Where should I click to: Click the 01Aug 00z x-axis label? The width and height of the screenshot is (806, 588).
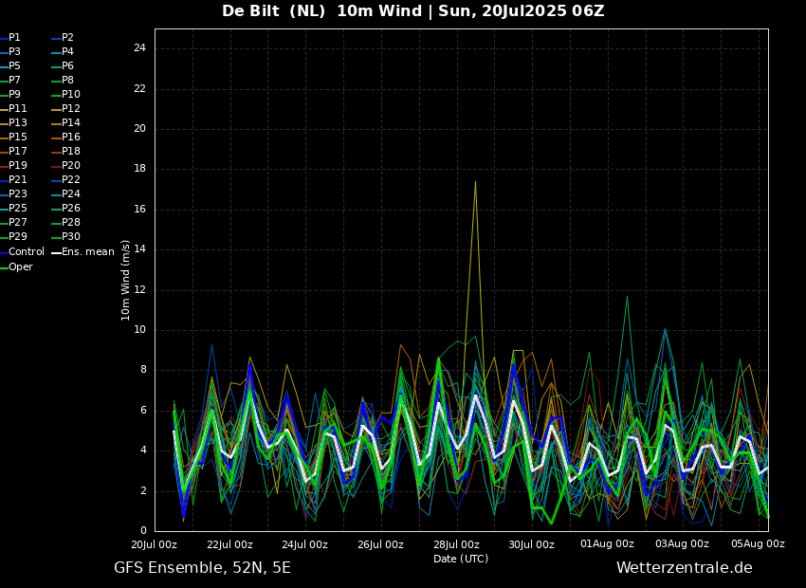(x=607, y=544)
